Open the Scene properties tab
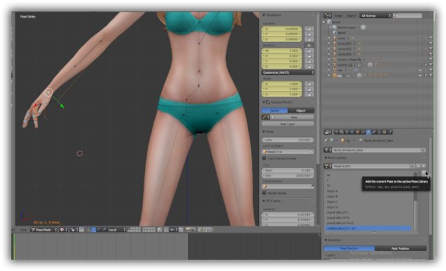 347,132
